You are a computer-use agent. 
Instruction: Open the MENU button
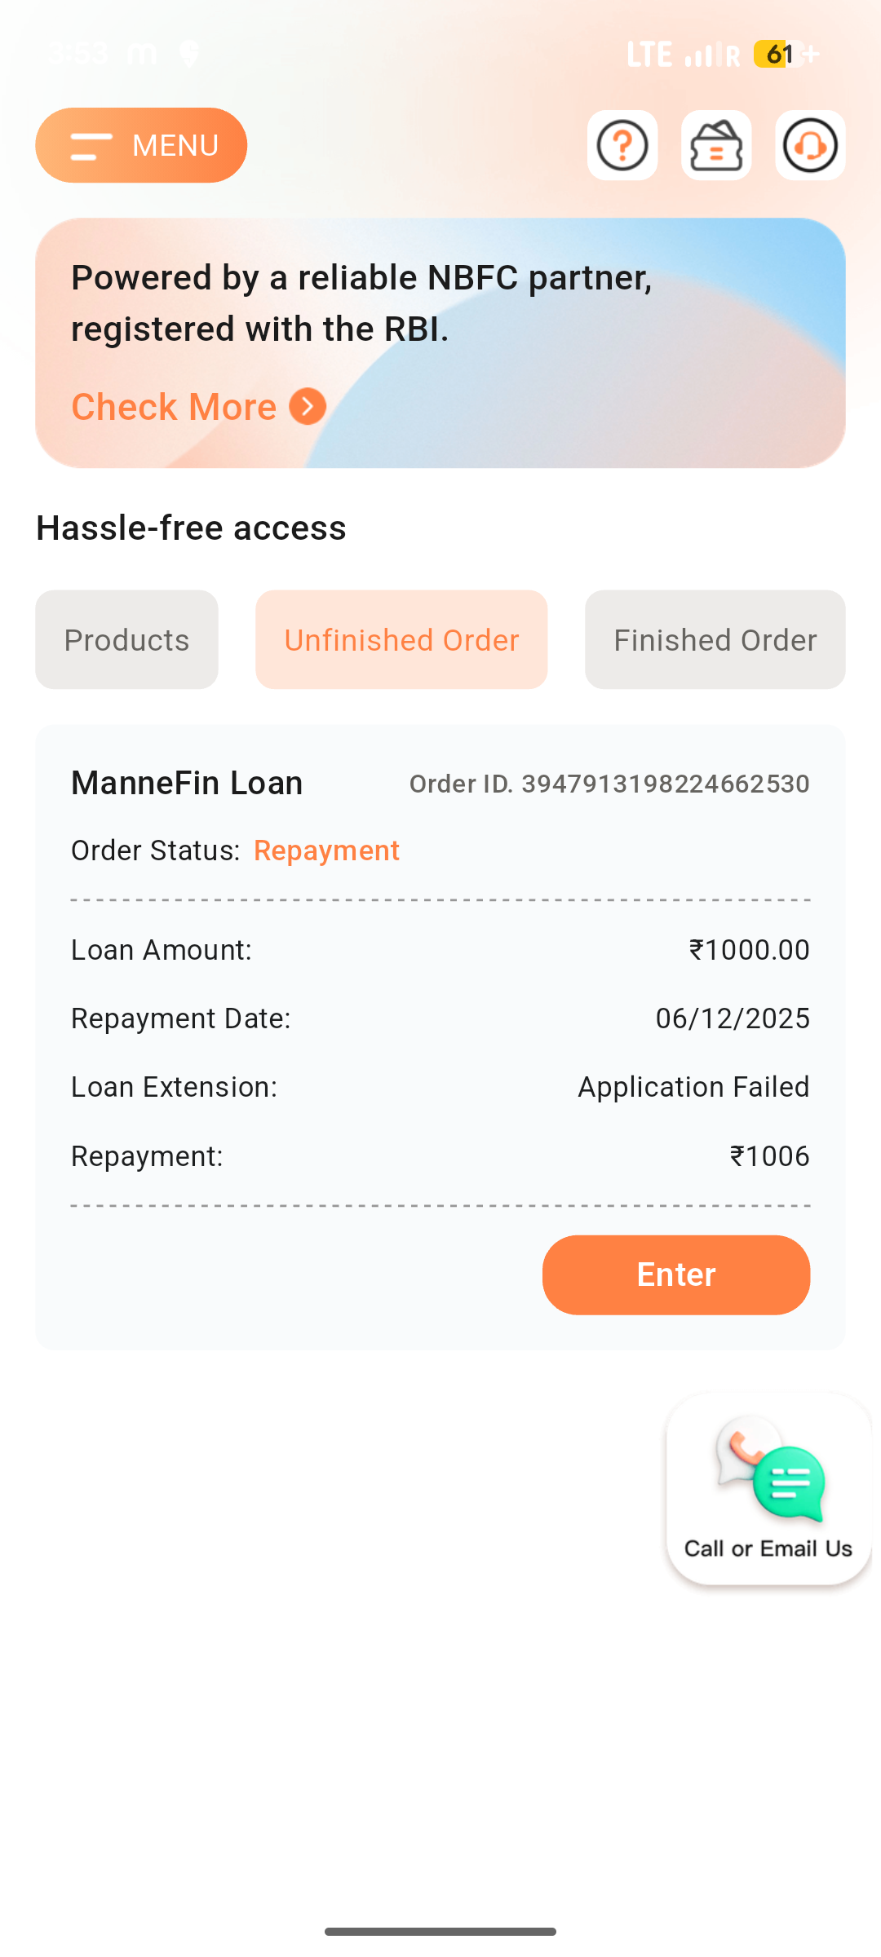pos(141,145)
